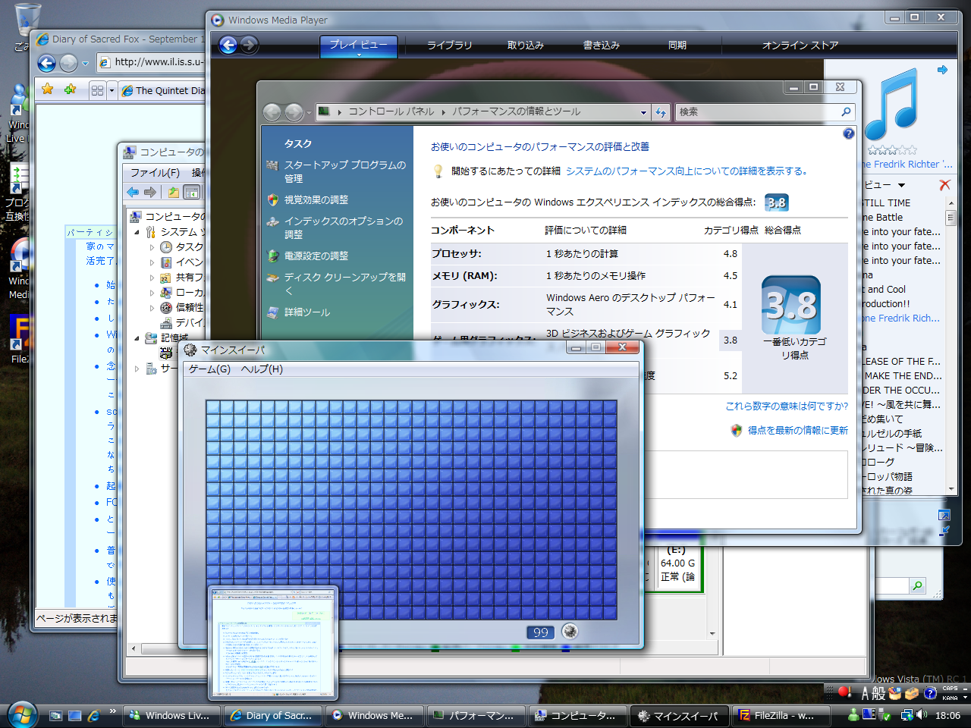The height and width of the screenshot is (728, 971).
Task: Click 得点を最新の情報に更新 to refresh the score
Action: pos(798,431)
